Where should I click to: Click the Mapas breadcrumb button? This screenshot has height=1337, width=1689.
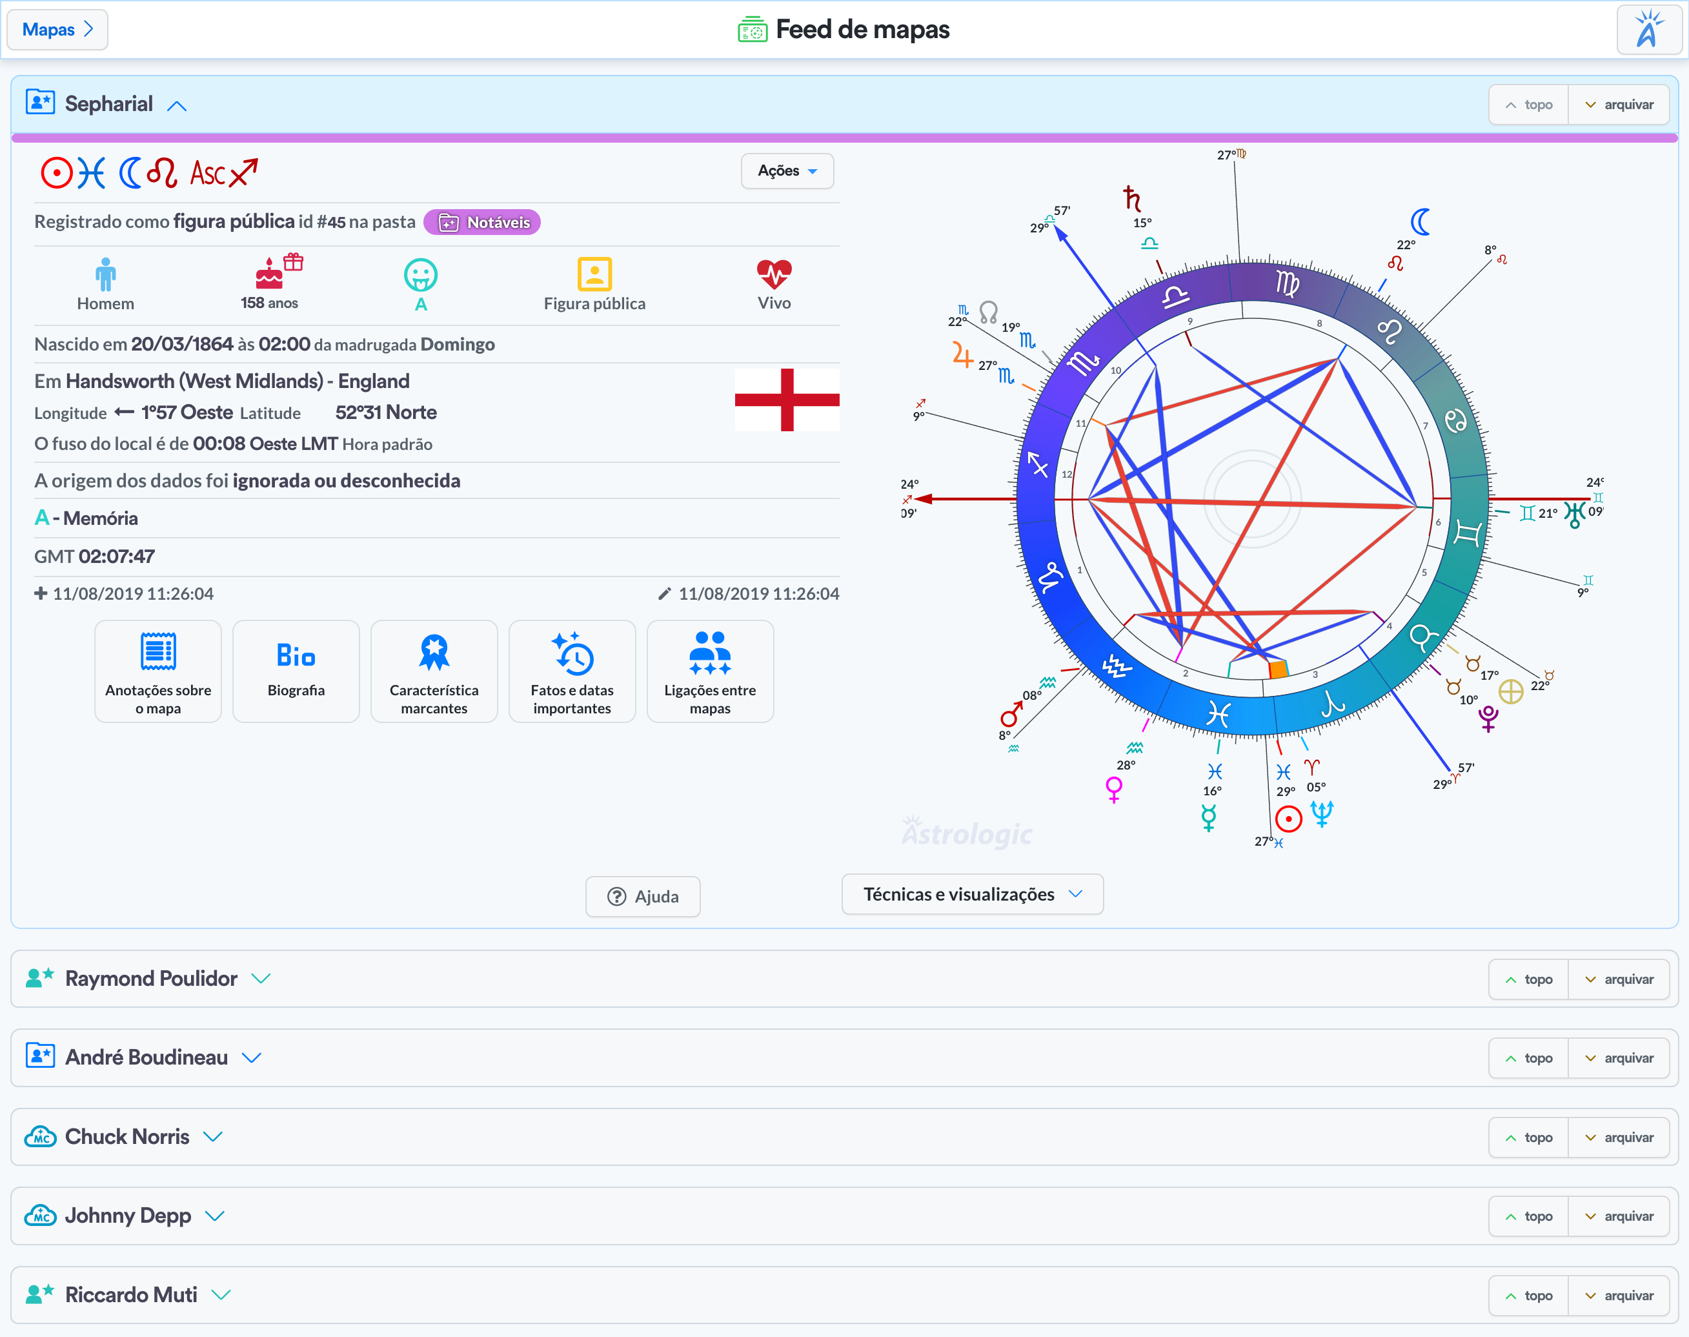57,30
